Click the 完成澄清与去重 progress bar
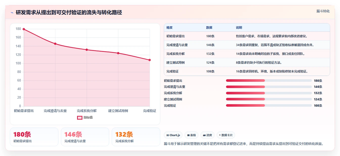Image resolution: width=340 pixels, height=156 pixels. tap(269, 87)
